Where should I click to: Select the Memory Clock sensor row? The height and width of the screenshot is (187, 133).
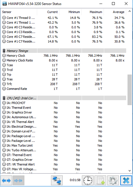click(64, 55)
